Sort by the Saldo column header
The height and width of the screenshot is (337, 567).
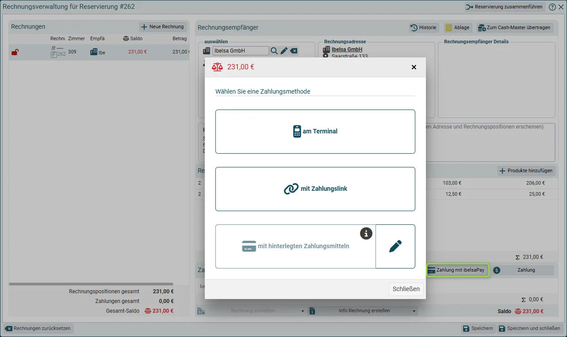click(x=133, y=39)
